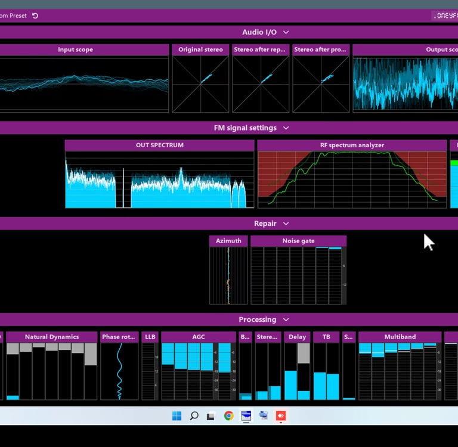
Task: Click the Azimuth panel header
Action: [x=228, y=241]
